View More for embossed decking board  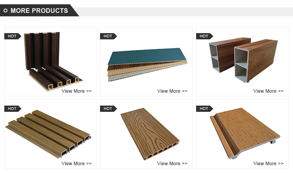tap(172, 164)
